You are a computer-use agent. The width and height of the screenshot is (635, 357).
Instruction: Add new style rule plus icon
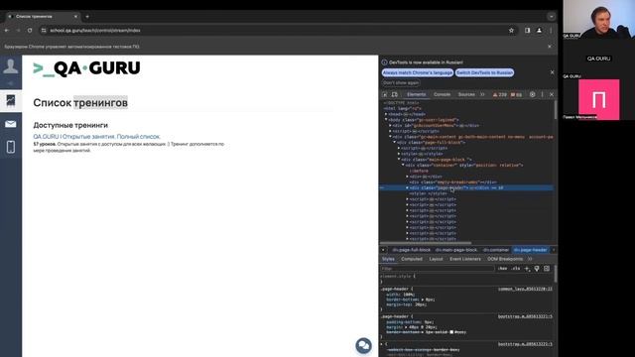pos(527,269)
